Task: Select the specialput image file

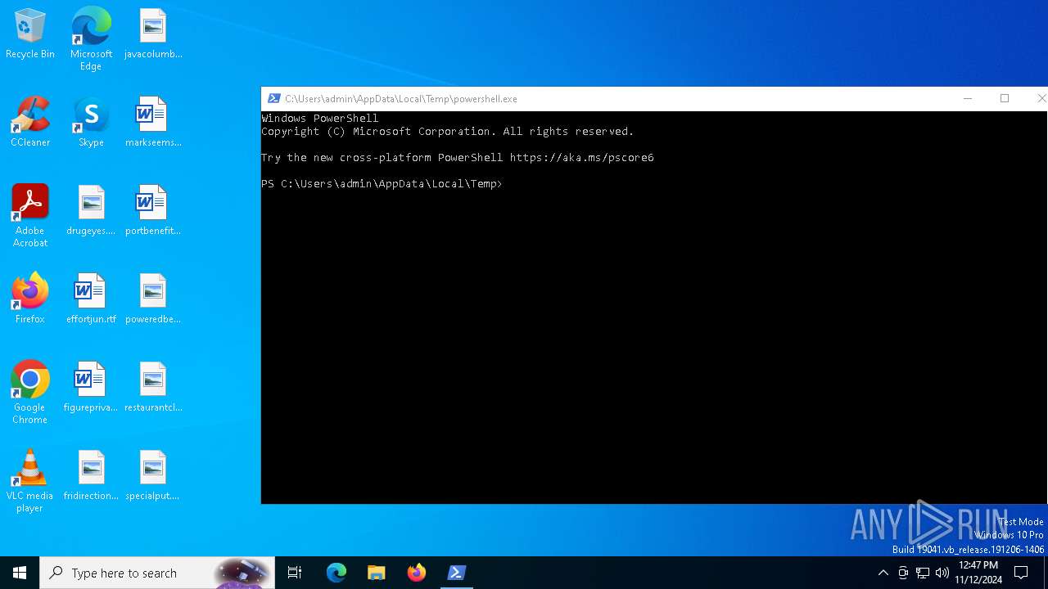Action: pos(152,476)
